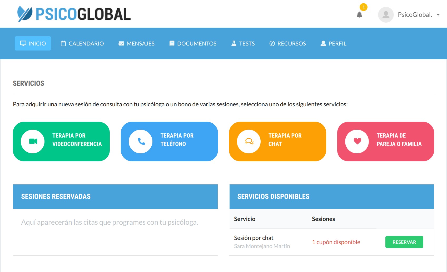This screenshot has height=272, width=447.
Task: Click the envelope icon beside Mensajes
Action: (x=121, y=43)
